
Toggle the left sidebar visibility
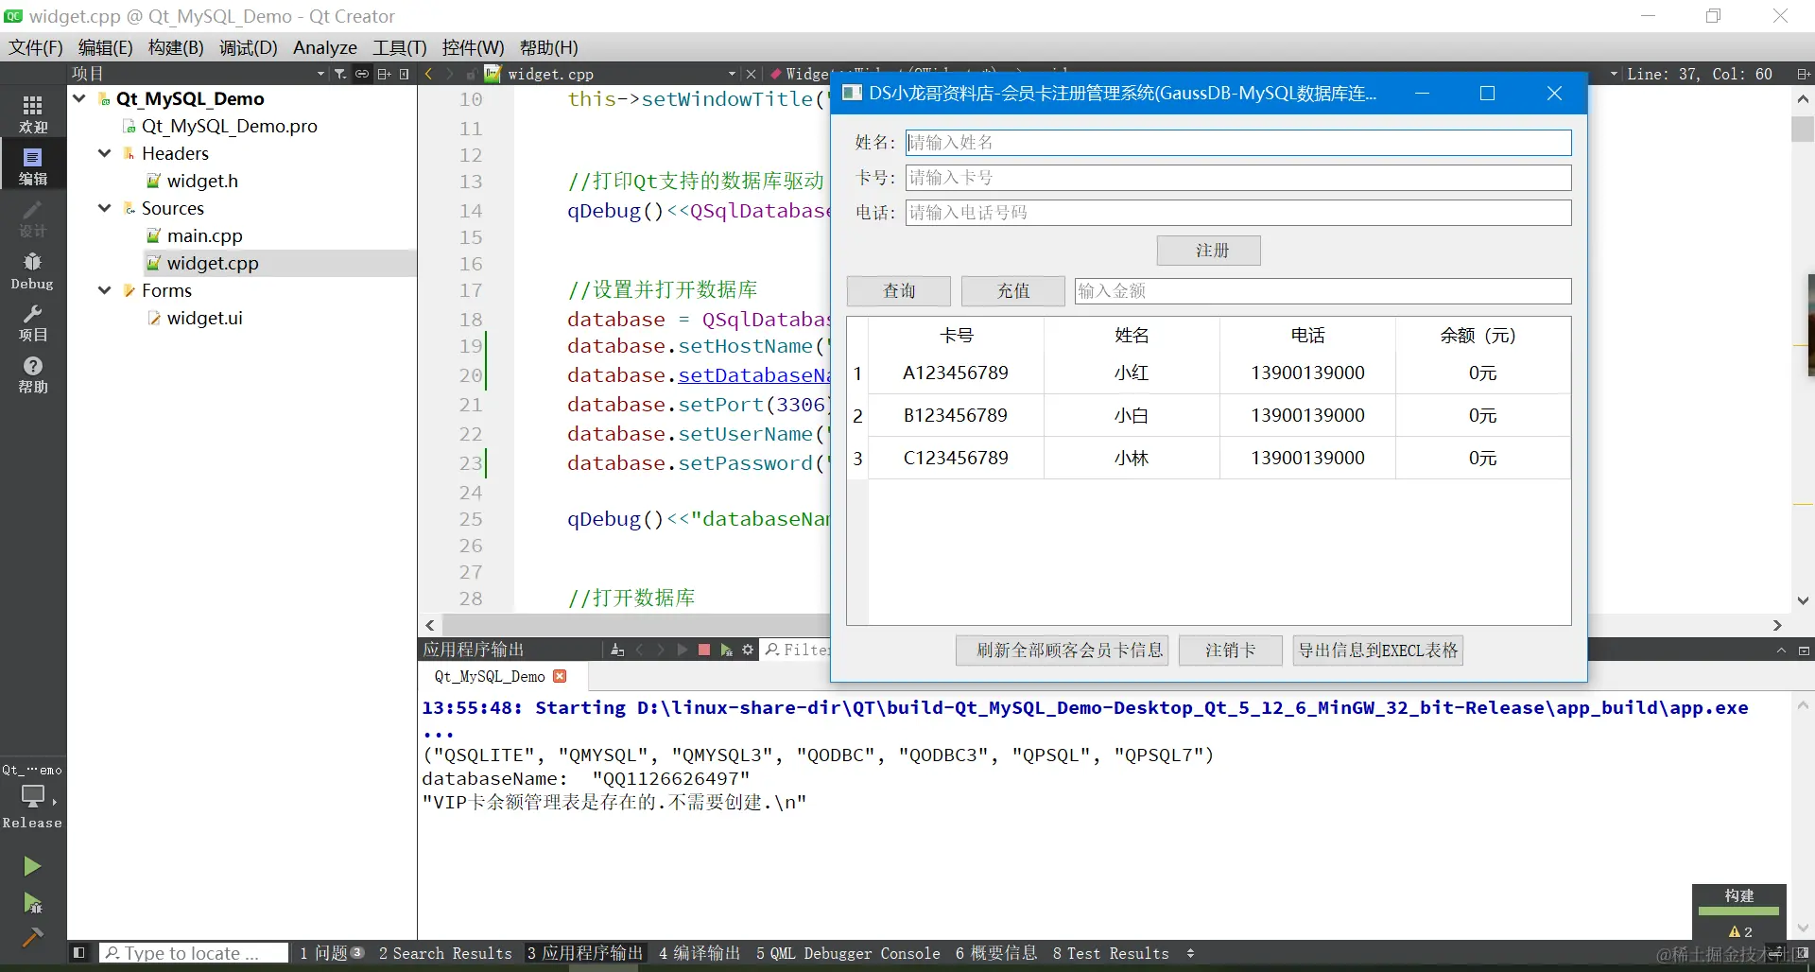pyautogui.click(x=79, y=953)
